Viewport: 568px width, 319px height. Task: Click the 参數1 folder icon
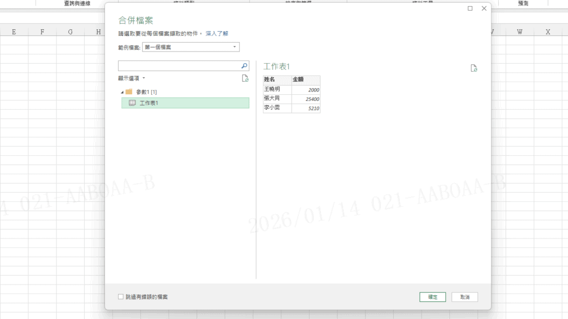(129, 92)
